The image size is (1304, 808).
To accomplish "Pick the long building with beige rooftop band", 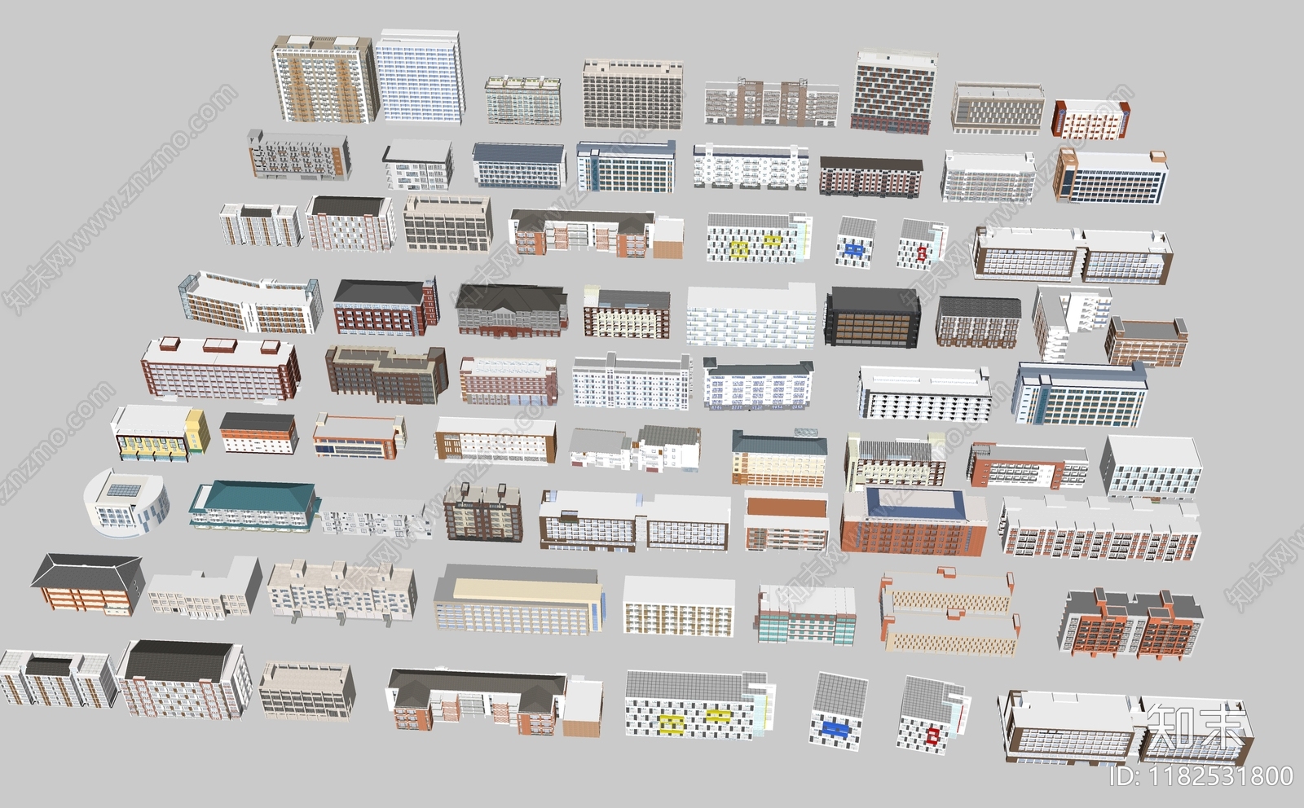I will click(519, 599).
